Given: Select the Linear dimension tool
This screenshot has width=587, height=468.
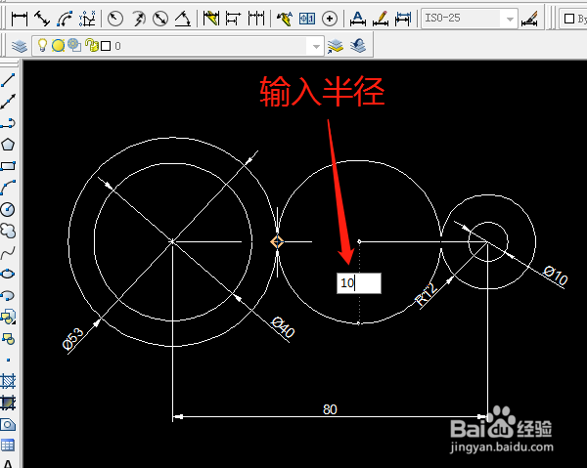Looking at the screenshot, I should click(x=20, y=19).
